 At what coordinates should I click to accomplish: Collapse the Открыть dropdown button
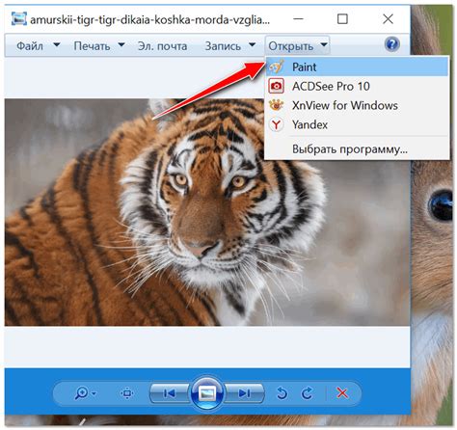coord(298,46)
